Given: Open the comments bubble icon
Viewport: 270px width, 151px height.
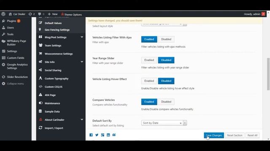Looking at the screenshot, I should [40, 14].
